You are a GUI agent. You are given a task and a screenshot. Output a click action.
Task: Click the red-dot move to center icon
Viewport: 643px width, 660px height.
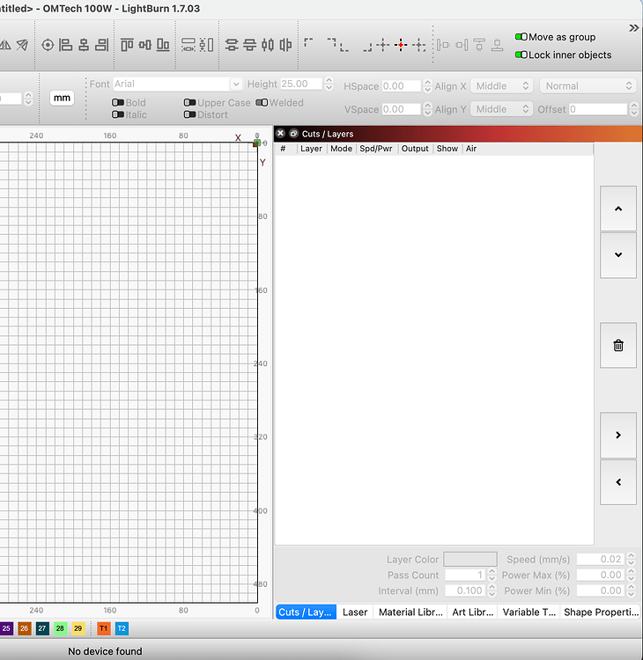point(401,45)
